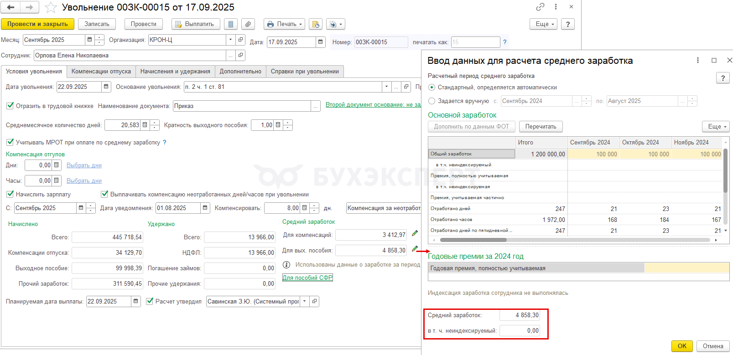733x355 pixels.
Task: Click Выбрать дни link next to Дни
Action: (84, 165)
